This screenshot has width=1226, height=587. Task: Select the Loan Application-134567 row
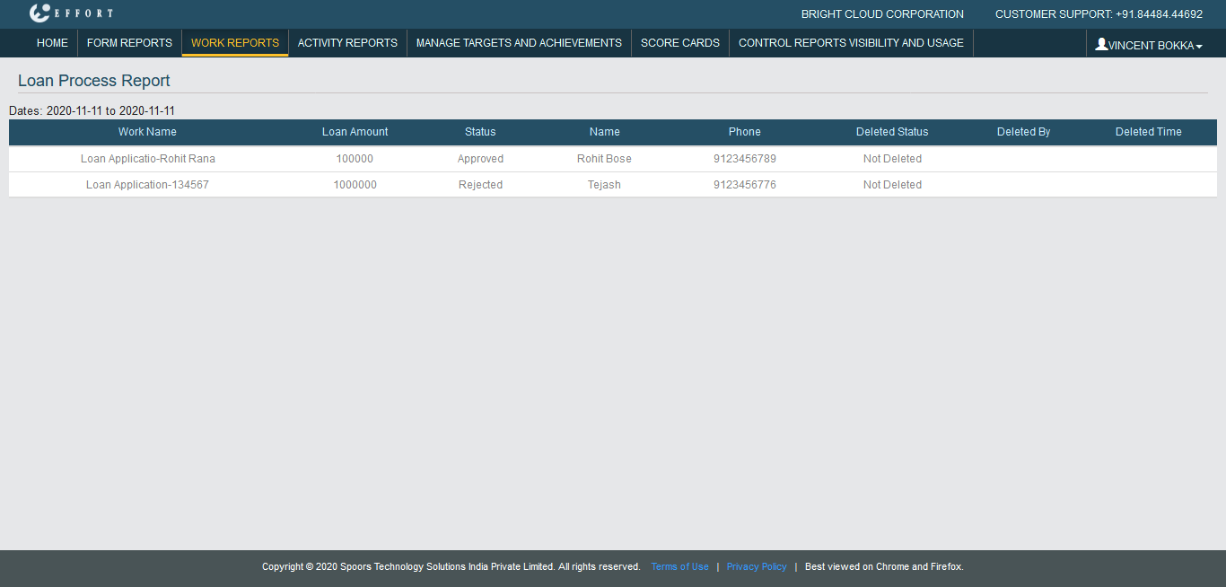(x=148, y=185)
